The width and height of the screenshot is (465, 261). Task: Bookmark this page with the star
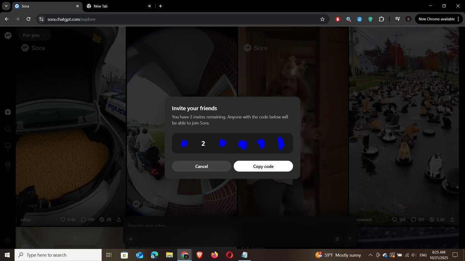click(x=322, y=19)
